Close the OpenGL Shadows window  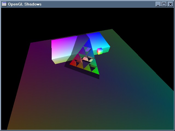(170, 4)
